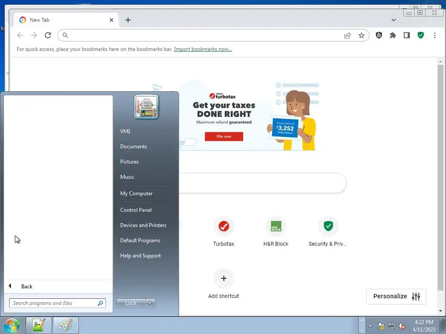Click the Add shortcut plus button
The image size is (446, 334).
click(x=224, y=278)
